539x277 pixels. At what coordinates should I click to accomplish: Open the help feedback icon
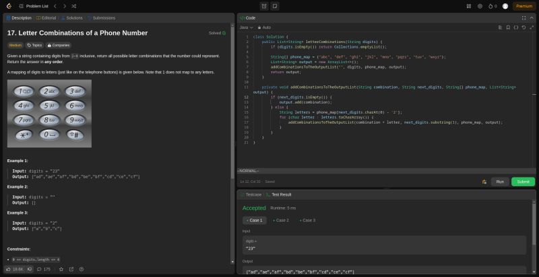(x=81, y=269)
